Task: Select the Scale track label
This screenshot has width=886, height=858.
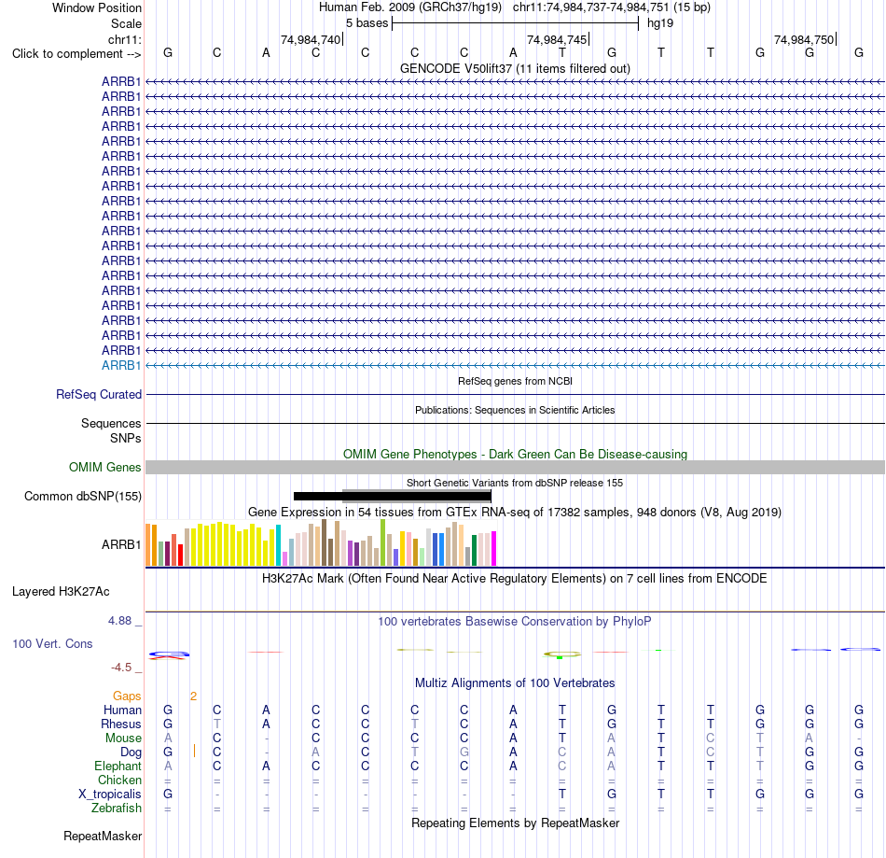Action: [x=126, y=23]
